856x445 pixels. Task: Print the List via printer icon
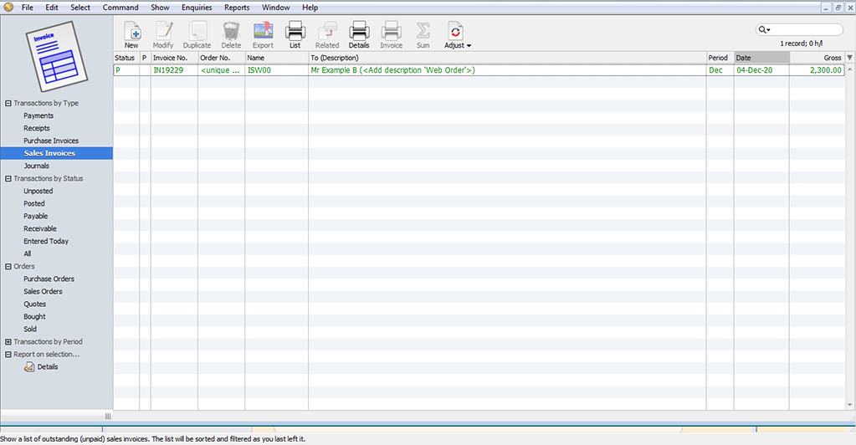click(x=295, y=35)
